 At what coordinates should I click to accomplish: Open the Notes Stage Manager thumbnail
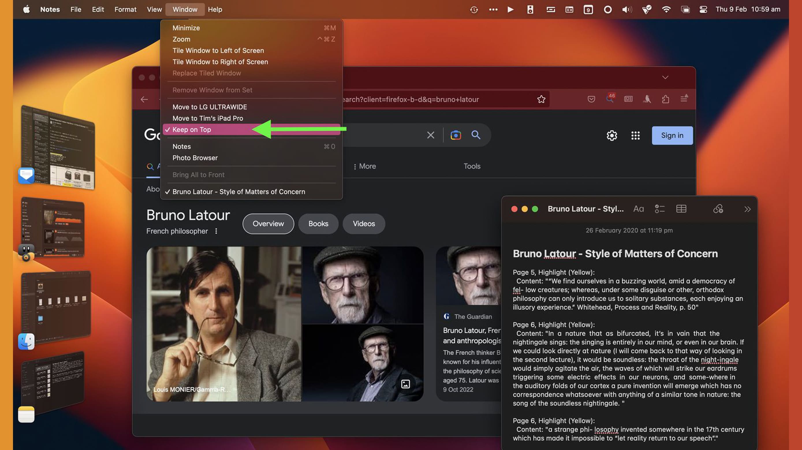pyautogui.click(x=53, y=384)
